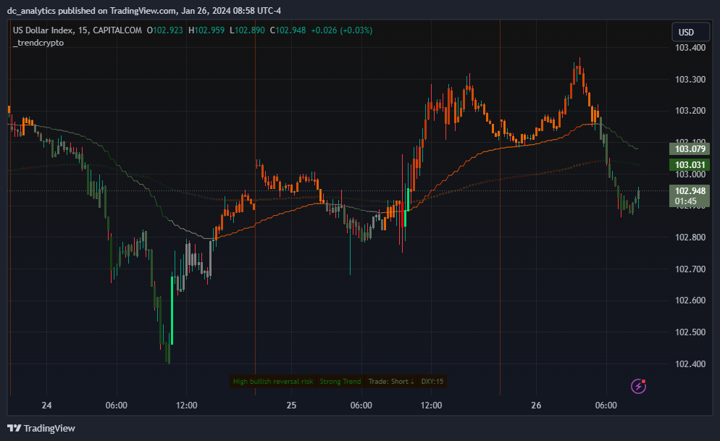Image resolution: width=720 pixels, height=441 pixels.
Task: Click the USD currency button
Action: click(690, 32)
